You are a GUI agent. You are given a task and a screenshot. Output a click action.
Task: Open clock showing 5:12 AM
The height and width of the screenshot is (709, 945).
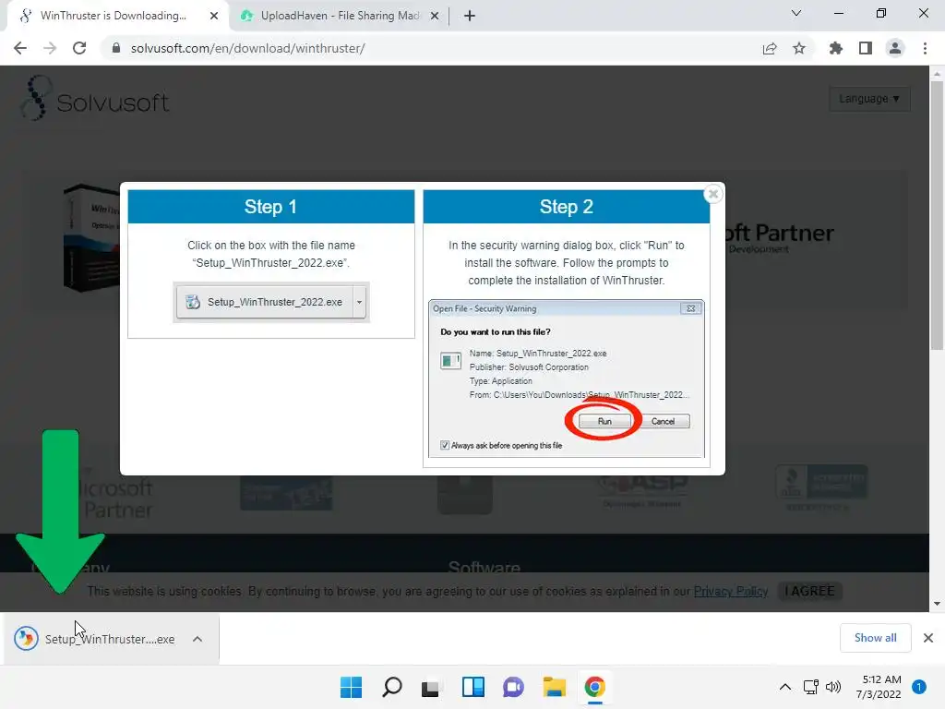click(x=879, y=687)
